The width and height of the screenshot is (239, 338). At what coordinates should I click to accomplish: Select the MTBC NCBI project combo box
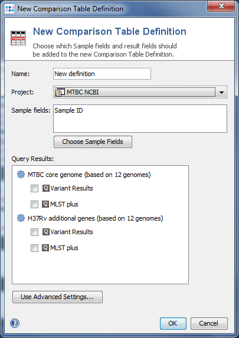click(x=140, y=92)
